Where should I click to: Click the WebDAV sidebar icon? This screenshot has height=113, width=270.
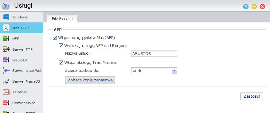tap(6, 60)
